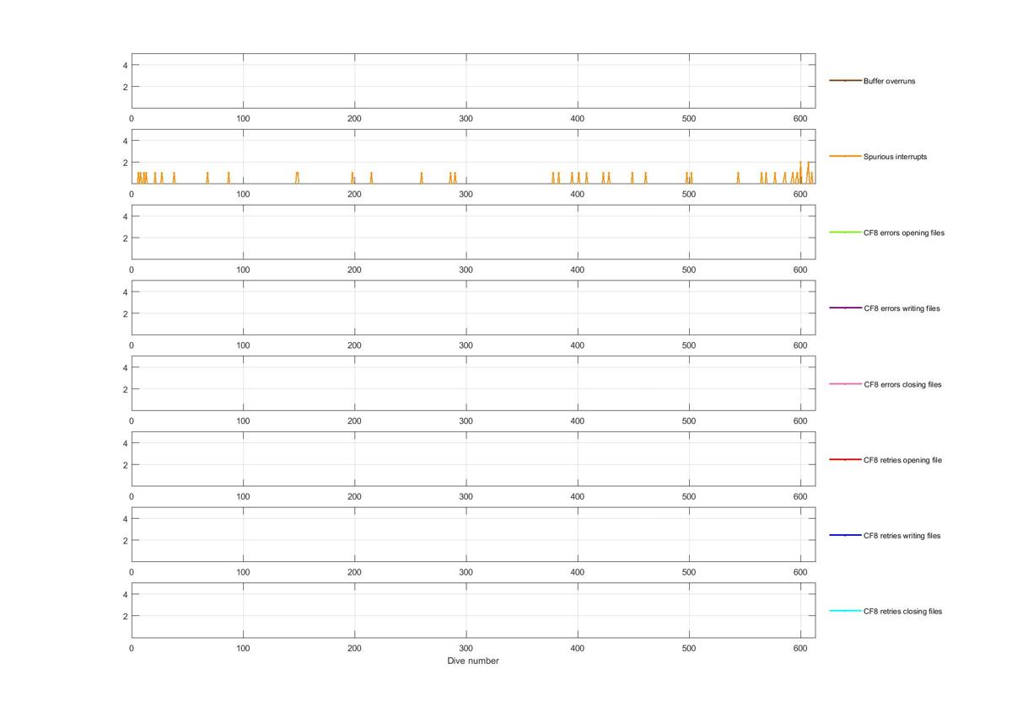Viewport: 1012px width, 717px height.
Task: Click the orange spike near dive 215
Action: (371, 178)
